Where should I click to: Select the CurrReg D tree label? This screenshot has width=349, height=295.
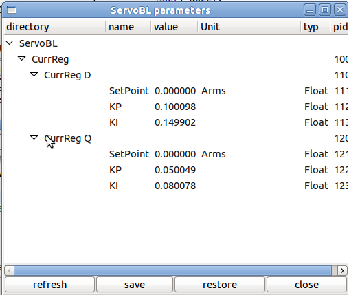(x=67, y=75)
